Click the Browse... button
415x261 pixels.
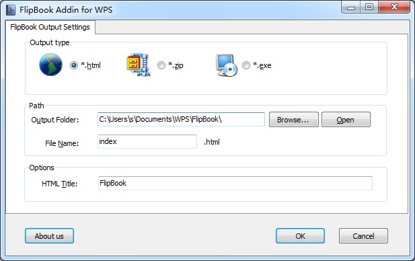pos(293,119)
